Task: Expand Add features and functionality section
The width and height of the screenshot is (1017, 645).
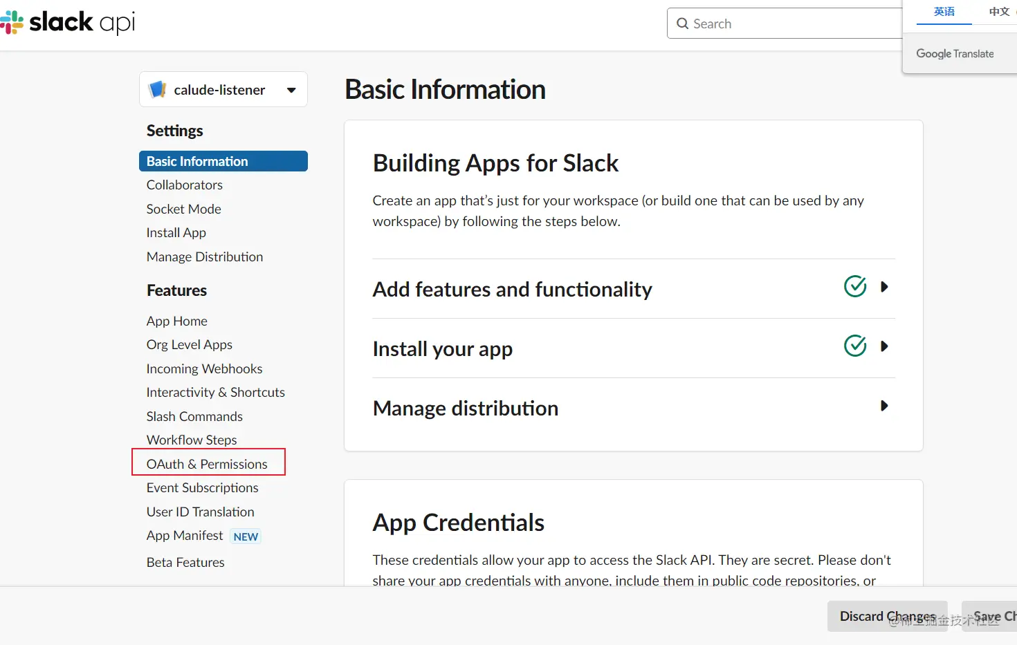Action: click(x=884, y=287)
